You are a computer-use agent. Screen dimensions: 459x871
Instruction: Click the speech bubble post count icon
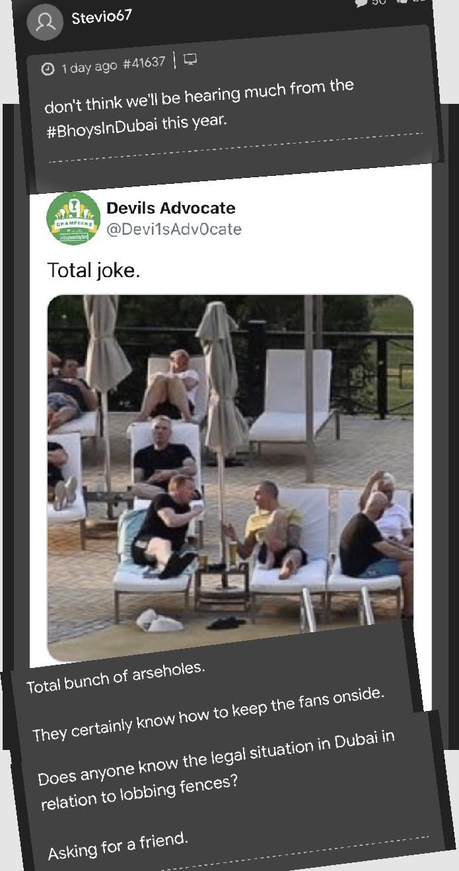coord(361,3)
